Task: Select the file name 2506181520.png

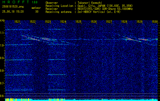Action: click(x=13, y=7)
